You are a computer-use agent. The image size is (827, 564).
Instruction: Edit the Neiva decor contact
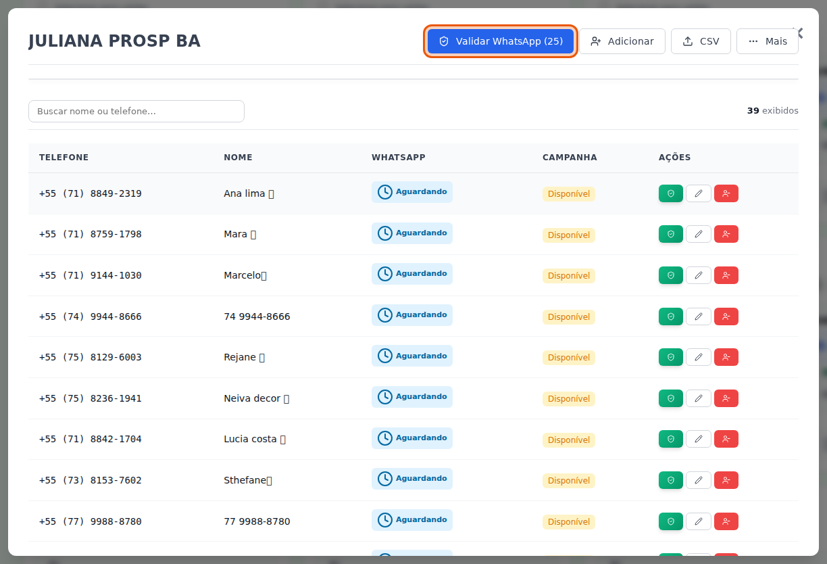pos(699,398)
